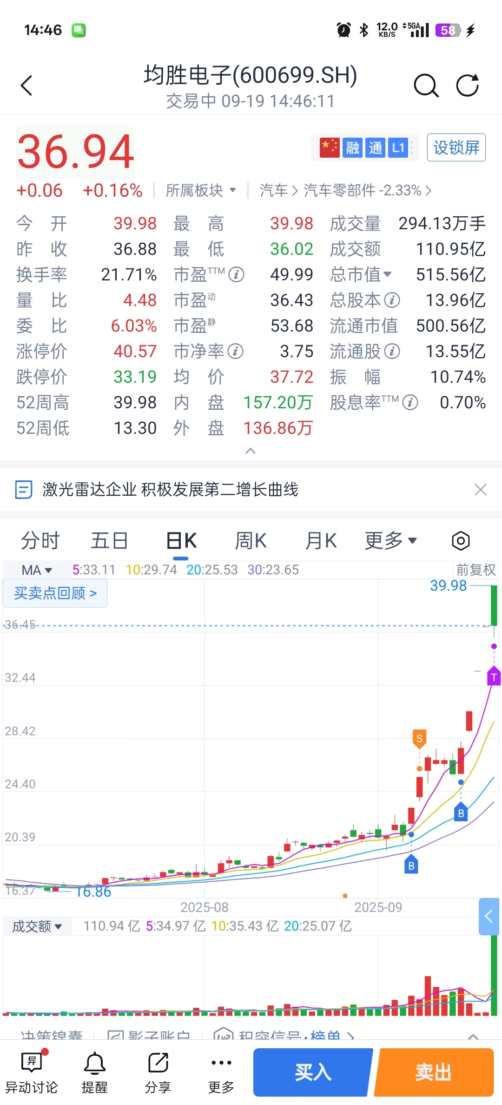
Task: Tap the alarm clock status icon
Action: coord(344,30)
